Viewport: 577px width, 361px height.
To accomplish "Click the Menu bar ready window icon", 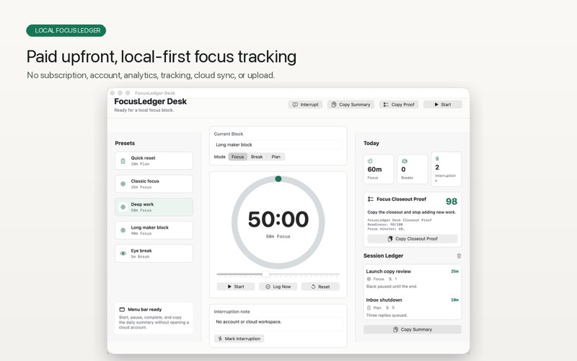I will (122, 310).
